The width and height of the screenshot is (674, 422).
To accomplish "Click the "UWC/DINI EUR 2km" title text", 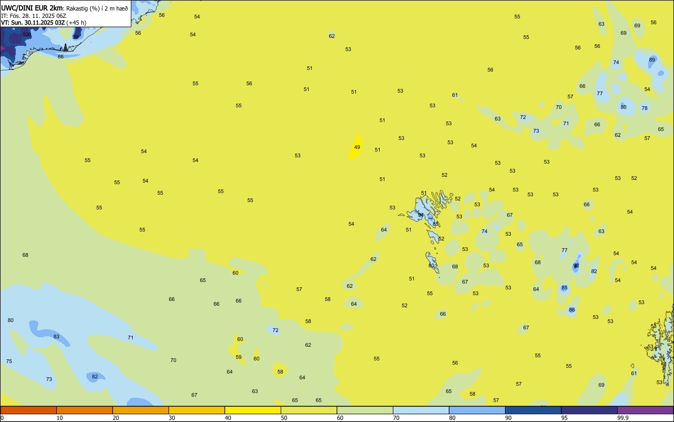I will click(x=32, y=8).
